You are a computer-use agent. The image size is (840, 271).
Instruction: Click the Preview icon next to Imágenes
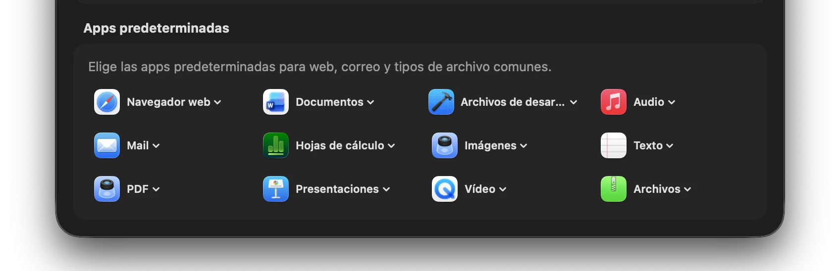(x=445, y=145)
